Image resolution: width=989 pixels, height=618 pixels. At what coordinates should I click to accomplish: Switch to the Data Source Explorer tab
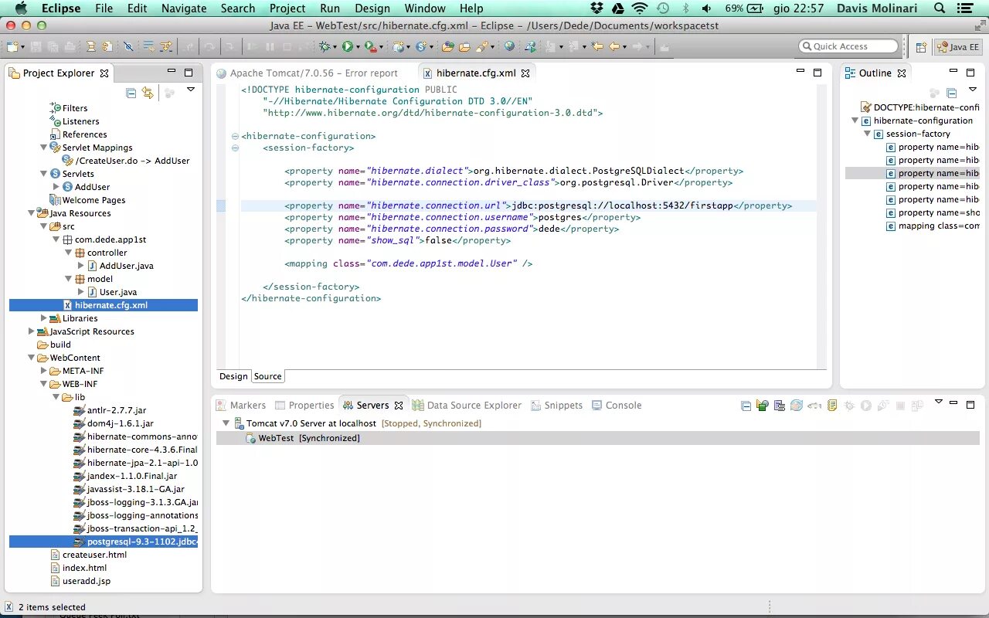point(467,406)
